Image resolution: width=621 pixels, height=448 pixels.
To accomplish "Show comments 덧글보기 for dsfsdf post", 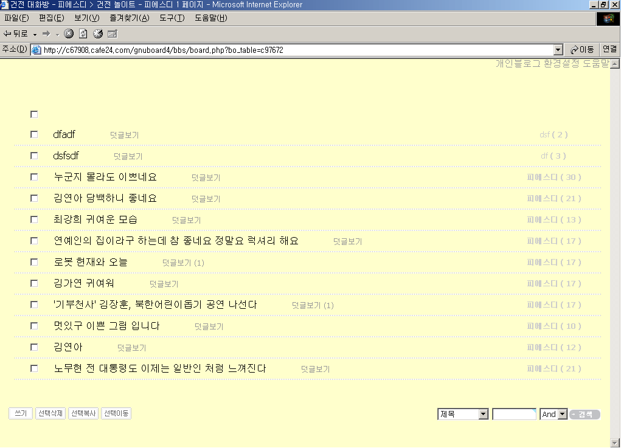I will (128, 156).
